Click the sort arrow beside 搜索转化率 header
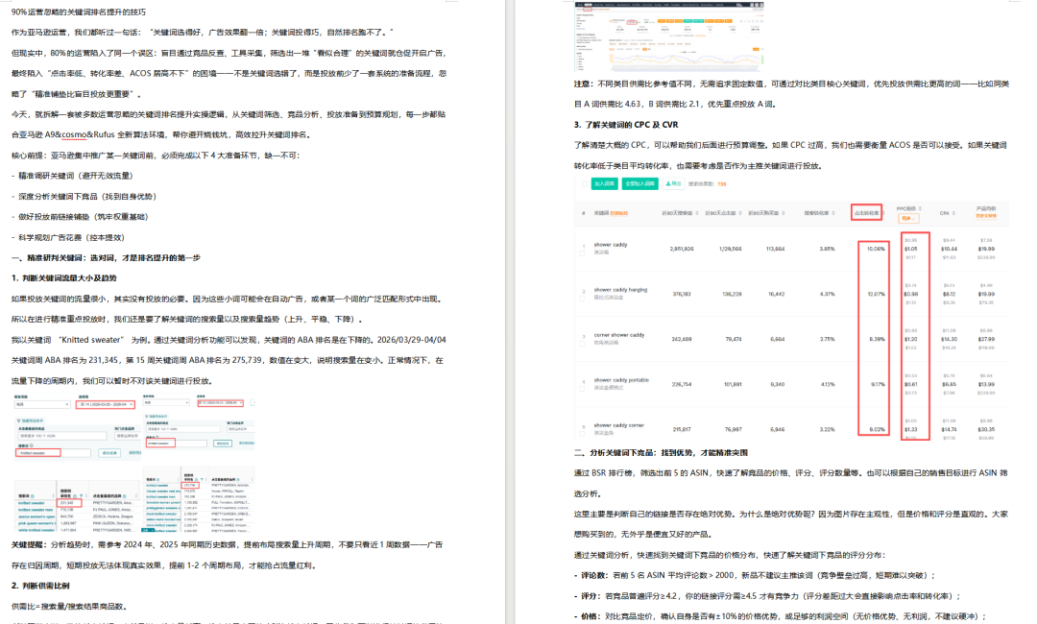The height and width of the screenshot is (624, 1037). (835, 212)
